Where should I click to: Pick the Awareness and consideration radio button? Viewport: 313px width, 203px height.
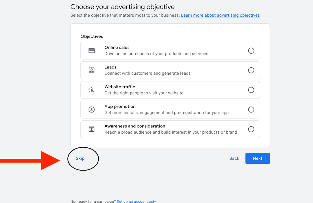(251, 129)
